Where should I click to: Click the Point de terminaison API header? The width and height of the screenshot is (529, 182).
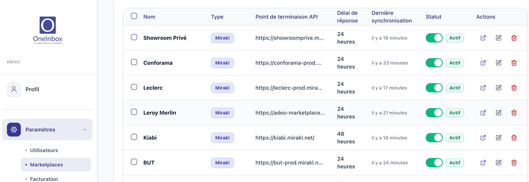pos(287,17)
